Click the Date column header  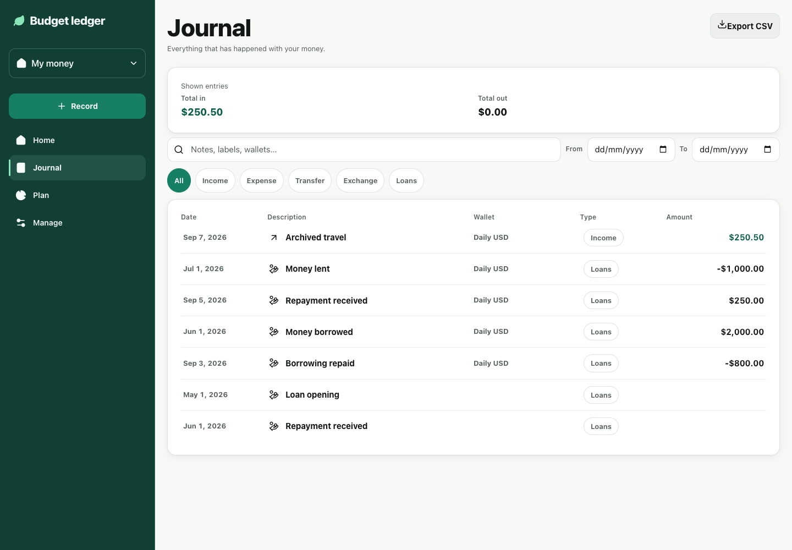pos(189,217)
